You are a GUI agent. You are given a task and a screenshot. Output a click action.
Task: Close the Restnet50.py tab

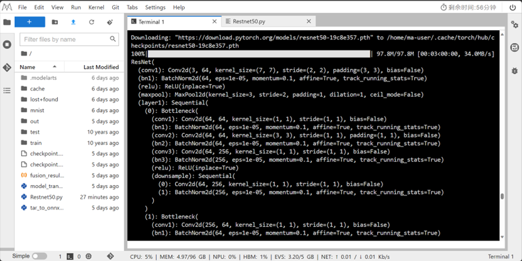click(308, 22)
